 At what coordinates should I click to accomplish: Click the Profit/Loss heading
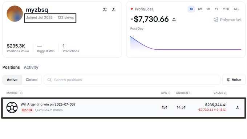[144, 9]
